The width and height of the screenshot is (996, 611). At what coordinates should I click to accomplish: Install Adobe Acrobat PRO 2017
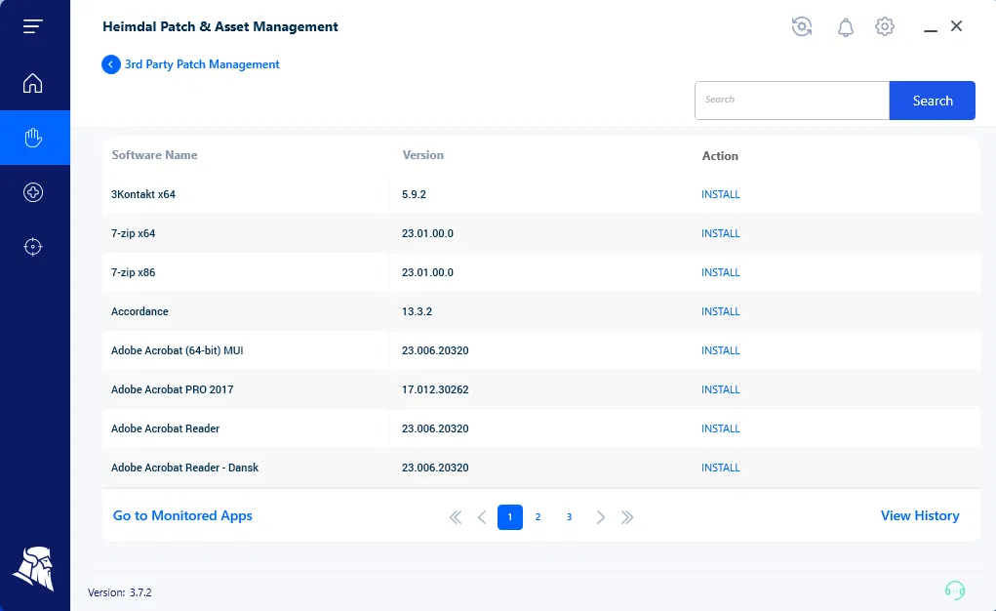(720, 389)
